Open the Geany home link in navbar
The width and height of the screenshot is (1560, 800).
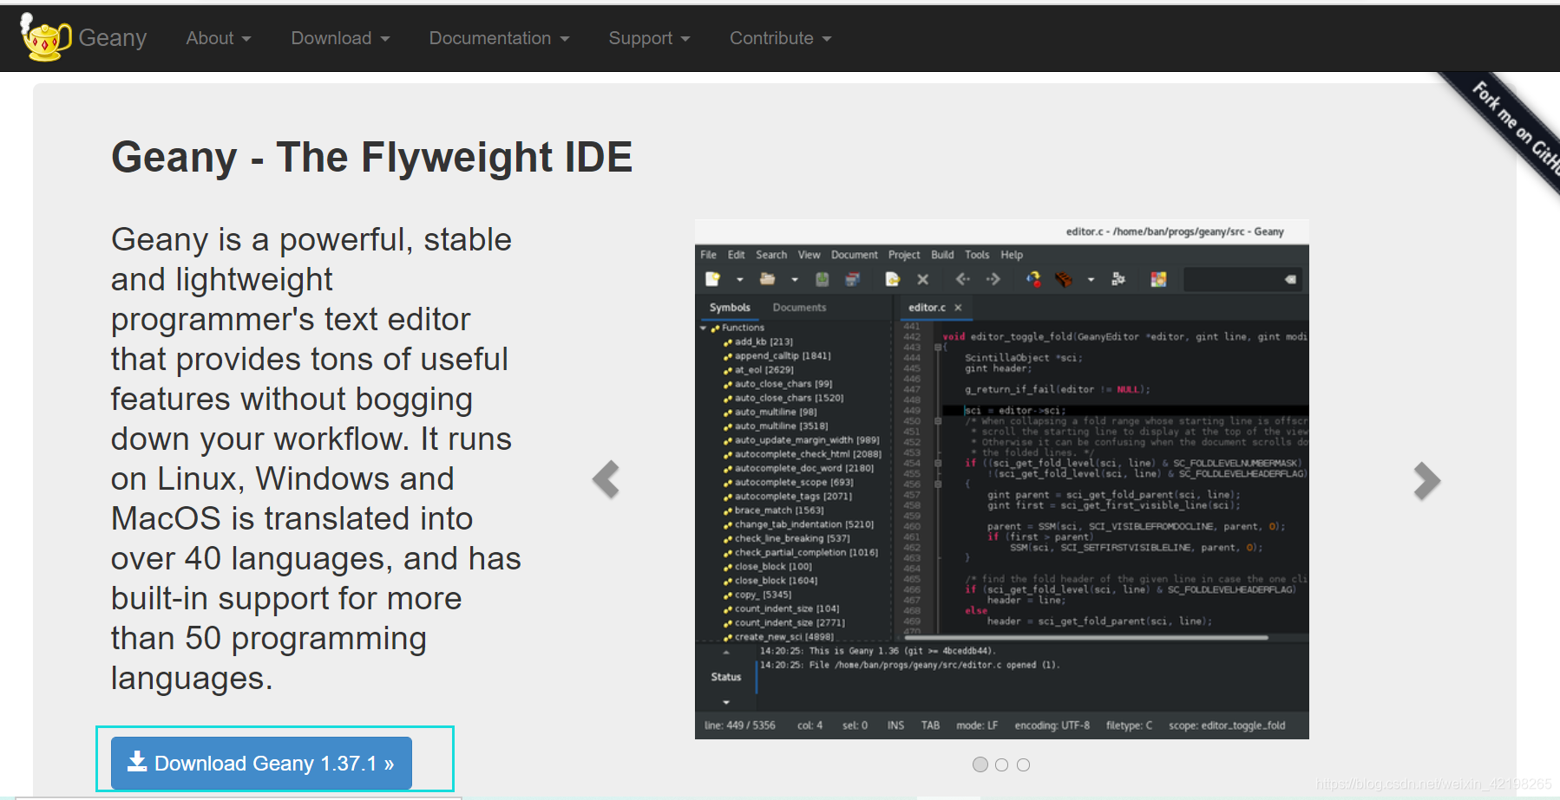[x=112, y=38]
